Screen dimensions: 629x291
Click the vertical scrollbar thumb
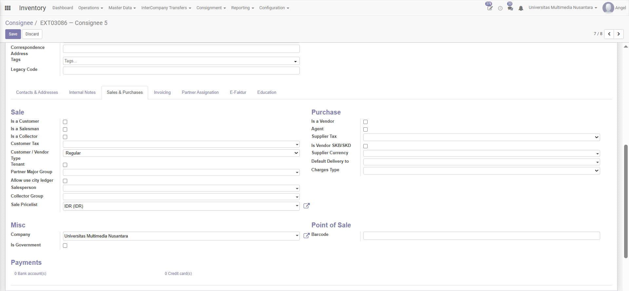(x=626, y=201)
